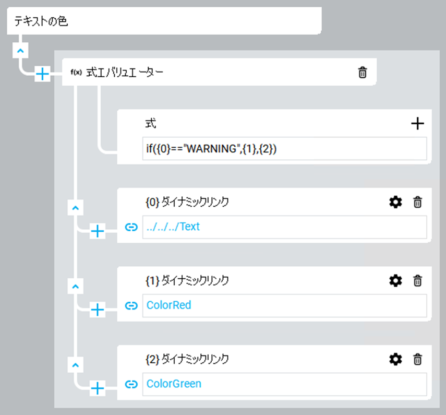This screenshot has width=446, height=415.
Task: Open gear settings for {2} ダイナミックリンク
Action: 396,359
